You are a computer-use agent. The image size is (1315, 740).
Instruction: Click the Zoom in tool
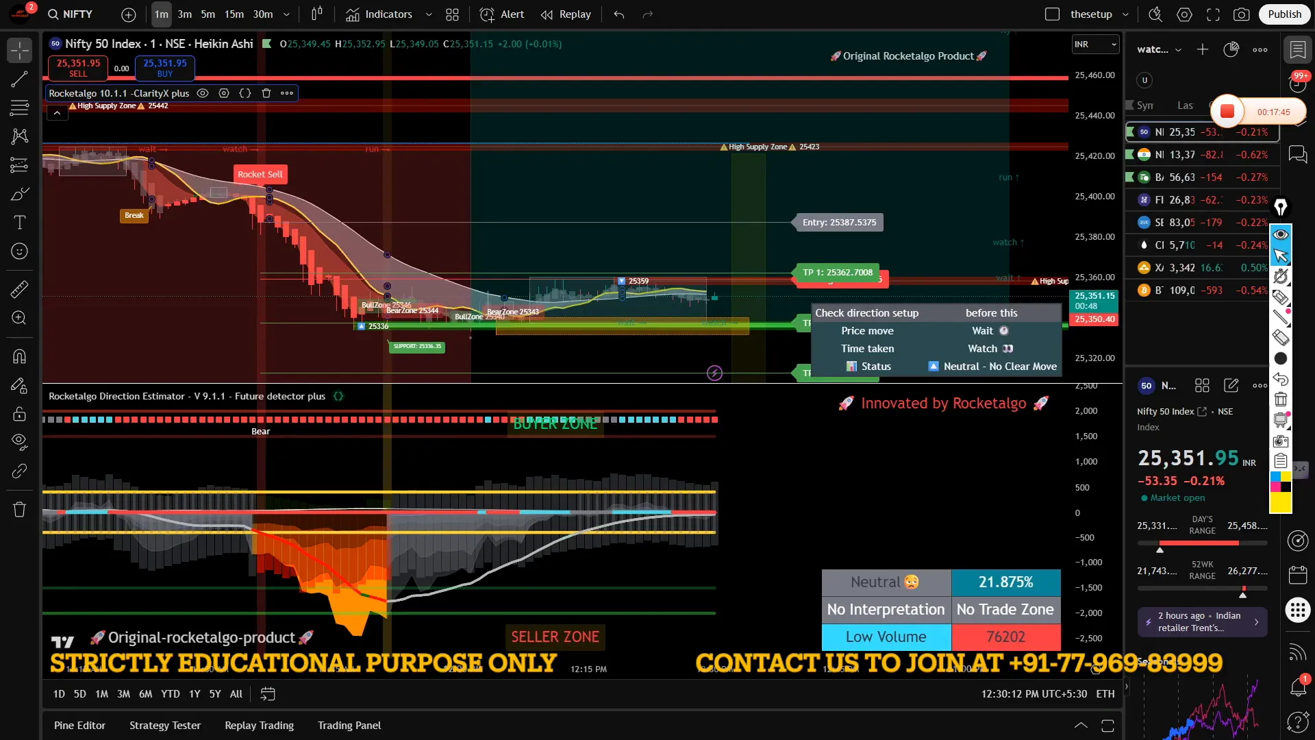tap(19, 318)
